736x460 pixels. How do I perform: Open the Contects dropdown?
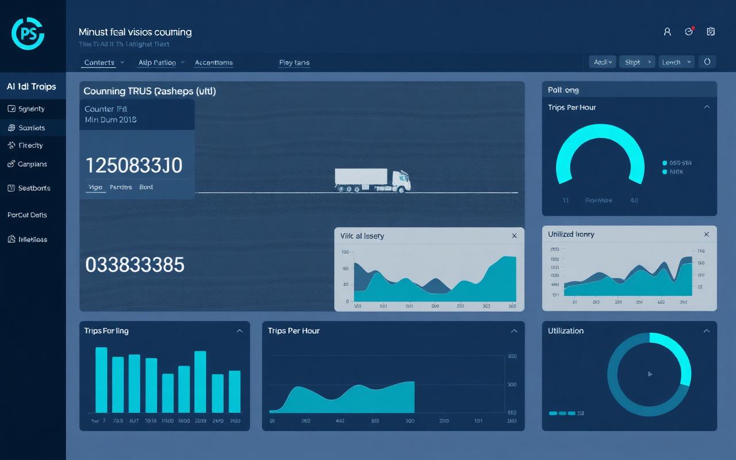click(x=103, y=63)
